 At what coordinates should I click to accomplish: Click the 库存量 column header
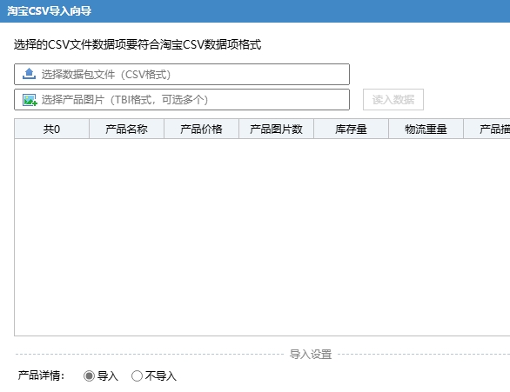click(351, 129)
